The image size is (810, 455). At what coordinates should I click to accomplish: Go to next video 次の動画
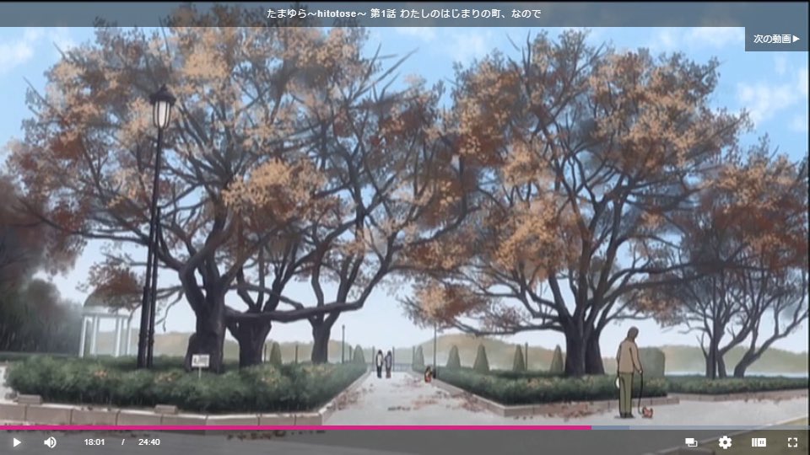[x=776, y=39]
